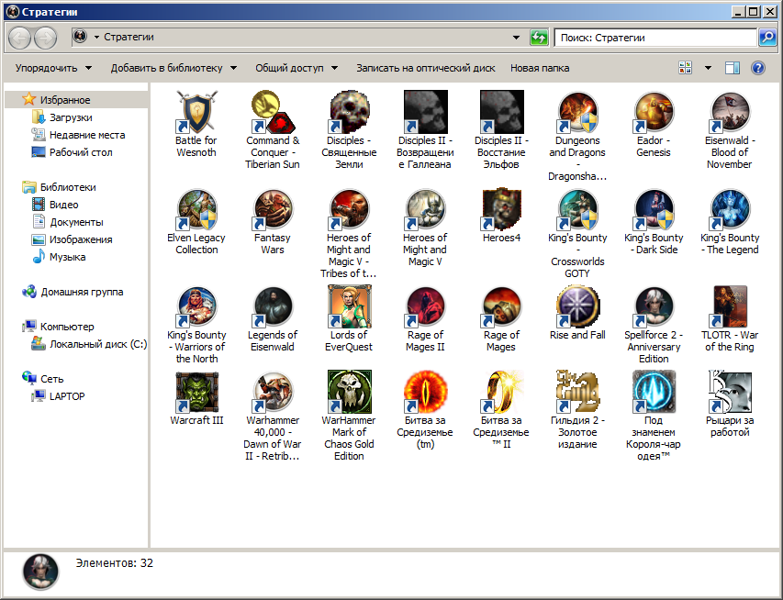Select the Elven Legacy Collection shortcut
The height and width of the screenshot is (600, 783).
[x=196, y=222]
